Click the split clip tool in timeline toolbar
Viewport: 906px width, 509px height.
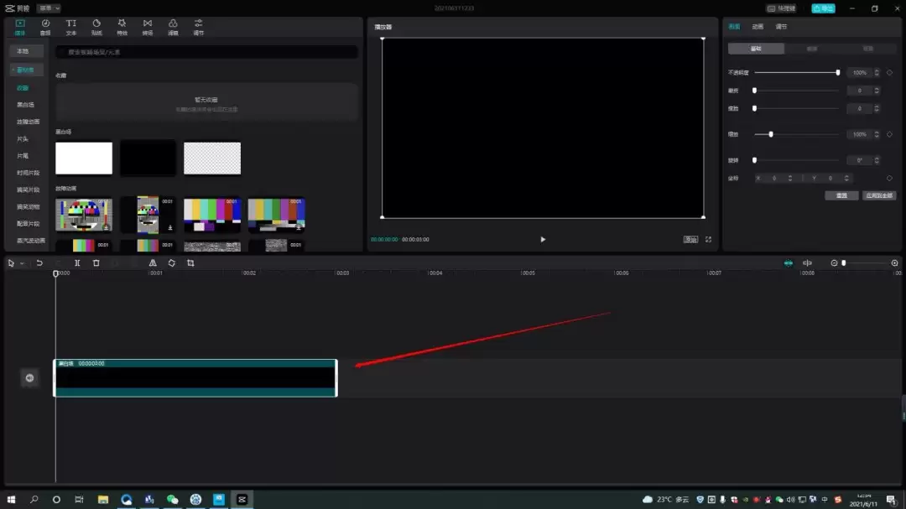coord(77,263)
